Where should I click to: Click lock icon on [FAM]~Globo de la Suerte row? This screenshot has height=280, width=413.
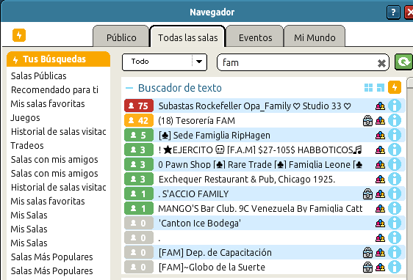tap(367, 267)
